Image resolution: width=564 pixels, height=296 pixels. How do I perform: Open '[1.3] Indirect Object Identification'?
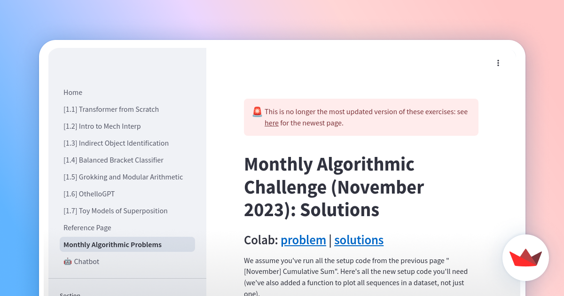click(116, 143)
